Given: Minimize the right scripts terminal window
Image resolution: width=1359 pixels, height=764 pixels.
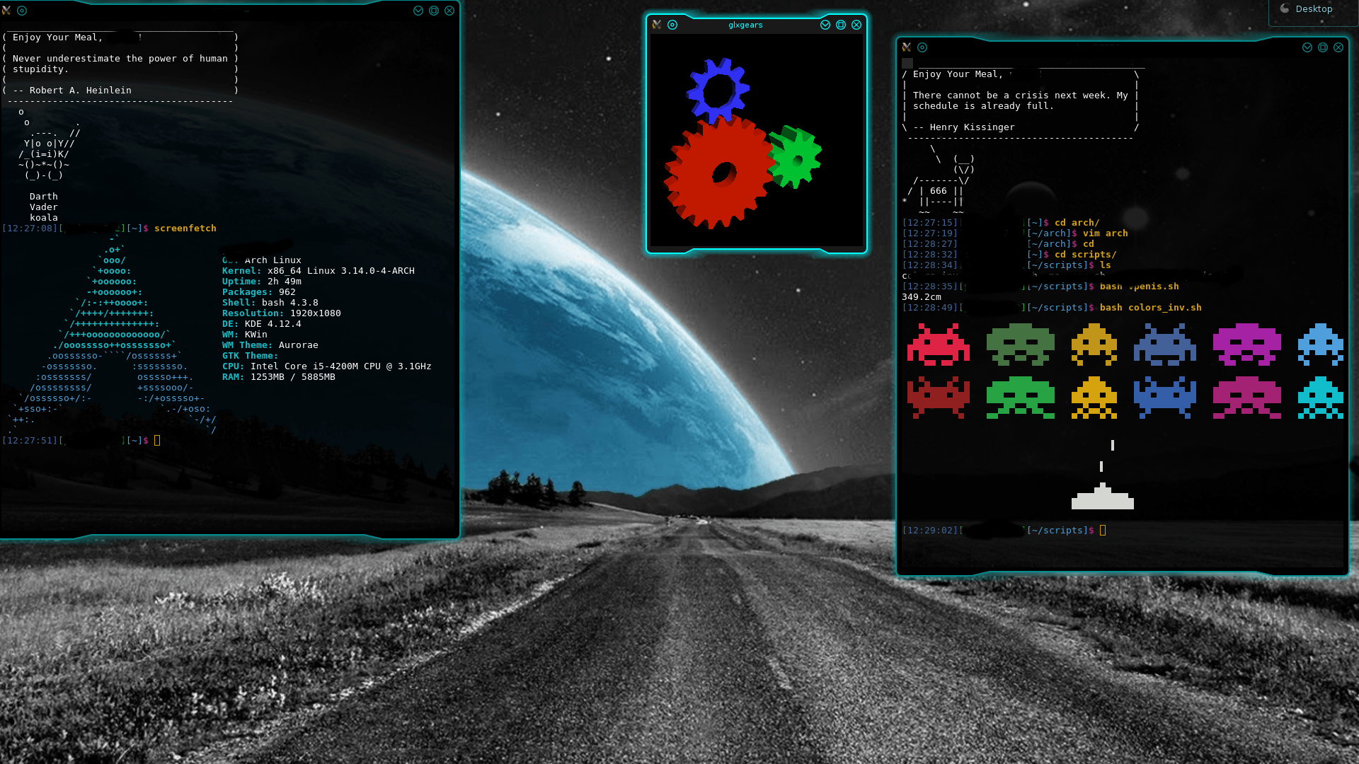Looking at the screenshot, I should point(1307,47).
